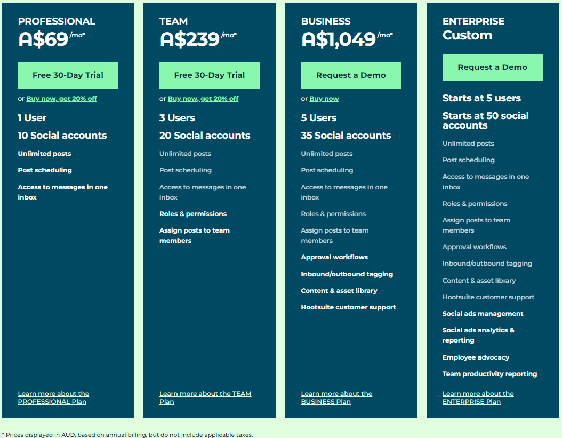This screenshot has height=438, width=562.
Task: Select the Enterprise Custom price heading
Action: tap(468, 35)
